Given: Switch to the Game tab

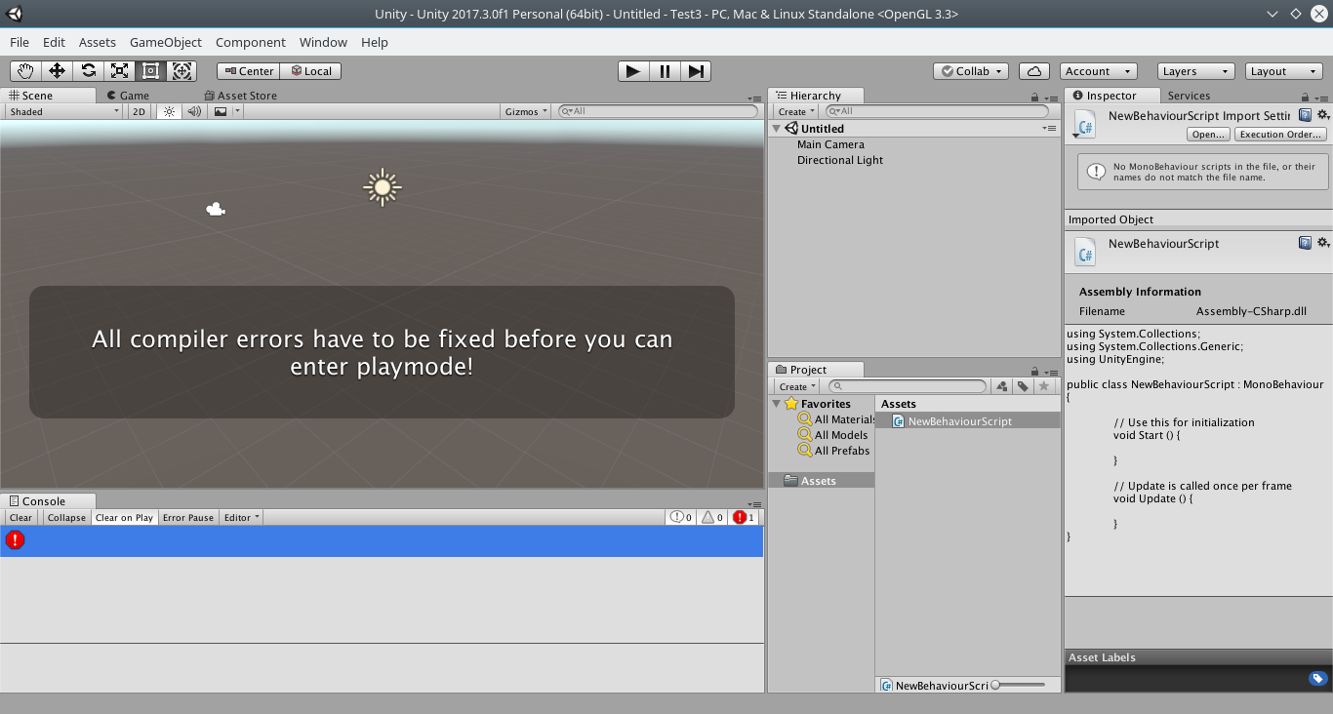Looking at the screenshot, I should [131, 95].
